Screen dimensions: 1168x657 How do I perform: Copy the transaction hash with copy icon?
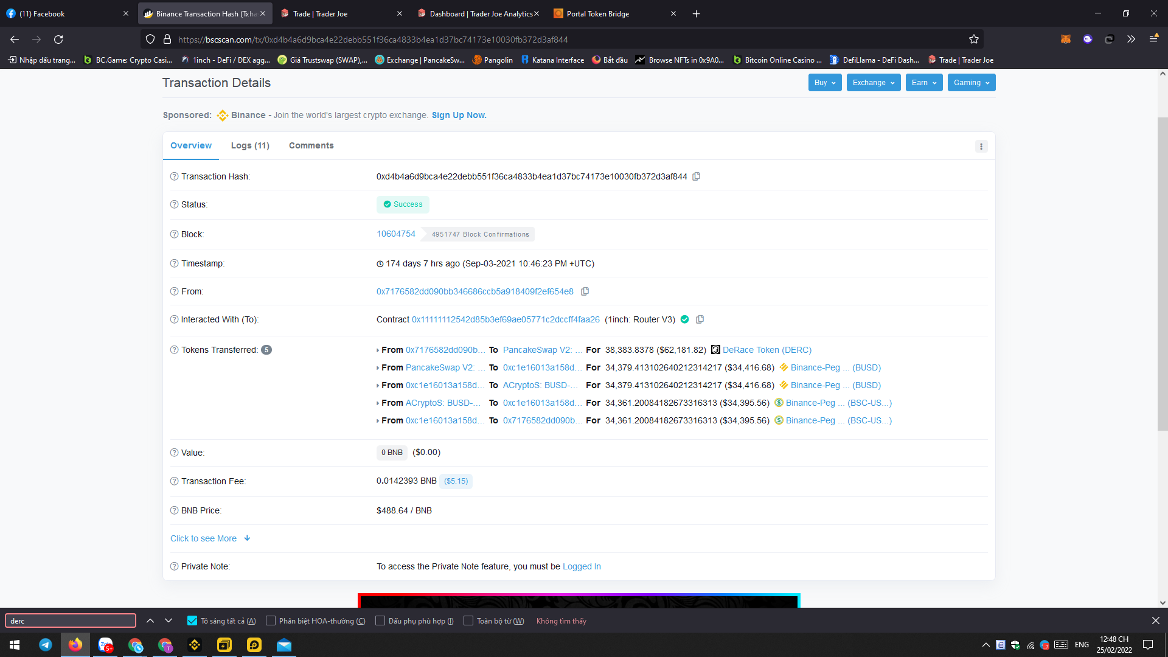(697, 176)
